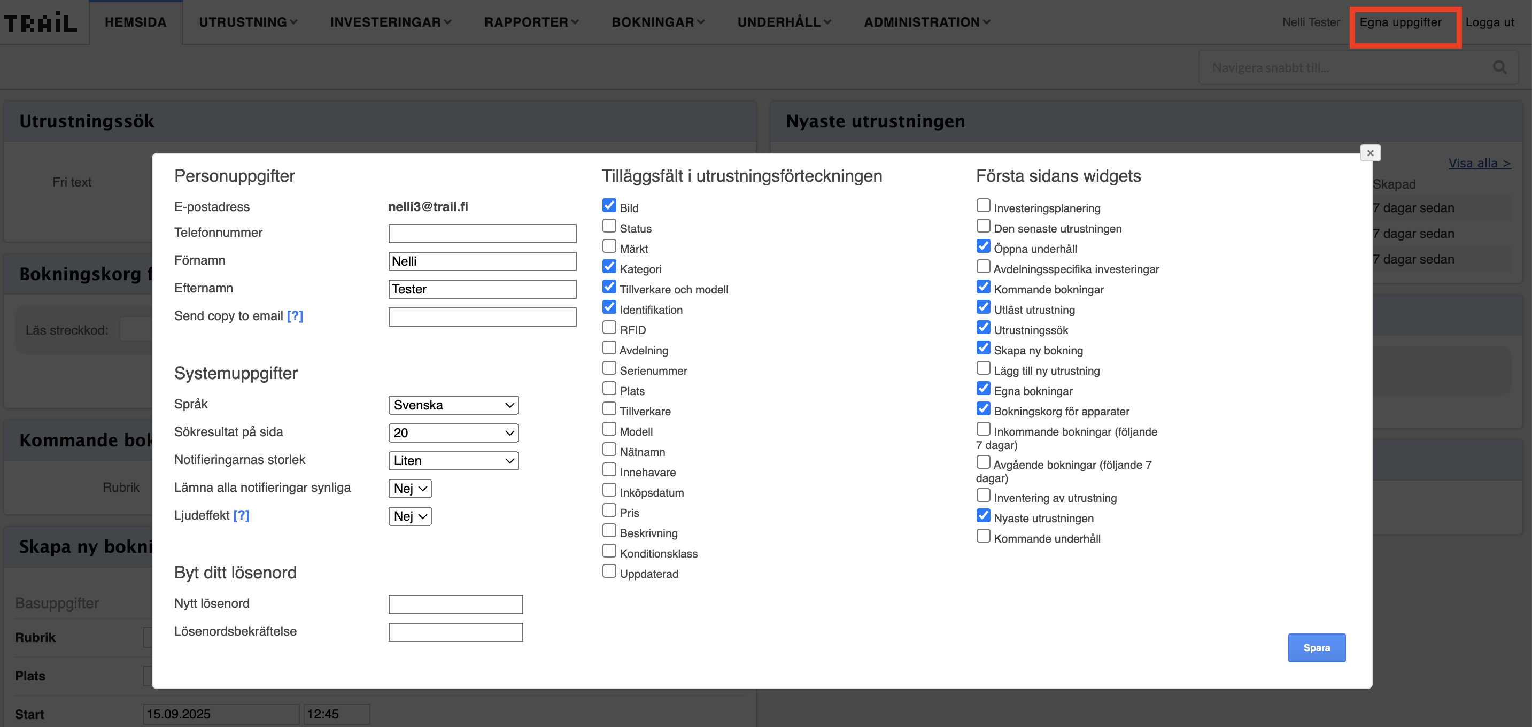Close the personal settings dialog
Viewport: 1532px width, 727px height.
tap(1369, 153)
